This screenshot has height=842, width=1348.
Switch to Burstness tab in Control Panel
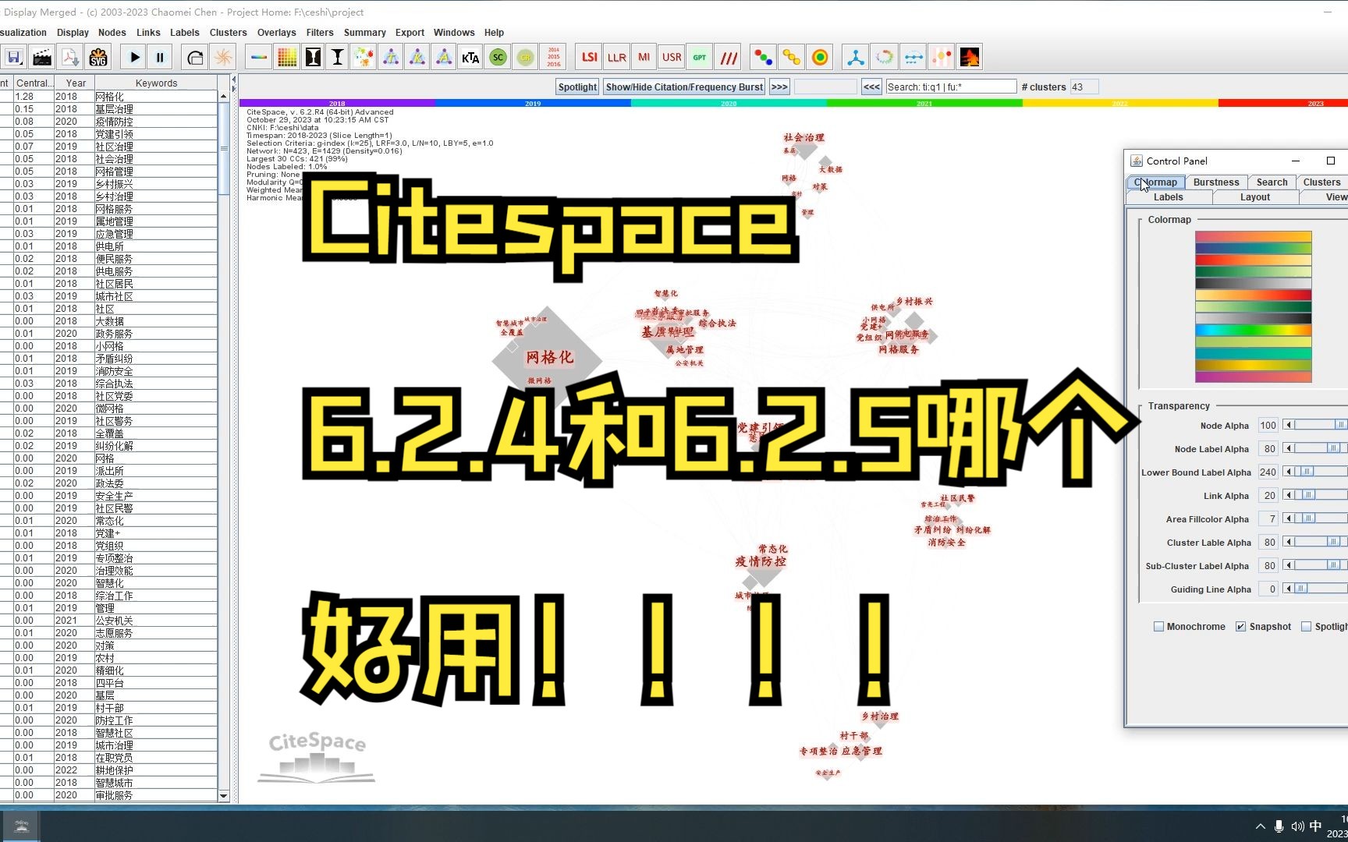1216,182
